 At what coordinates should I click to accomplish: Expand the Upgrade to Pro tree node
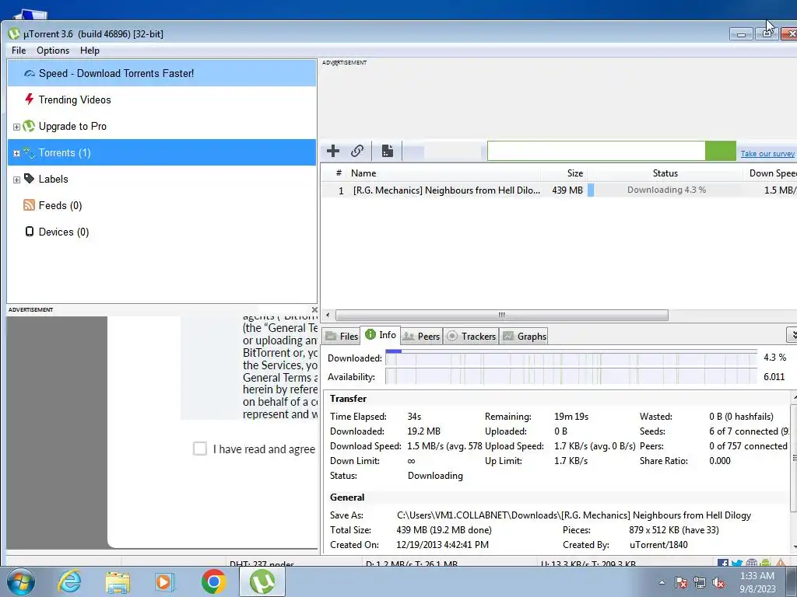[17, 127]
